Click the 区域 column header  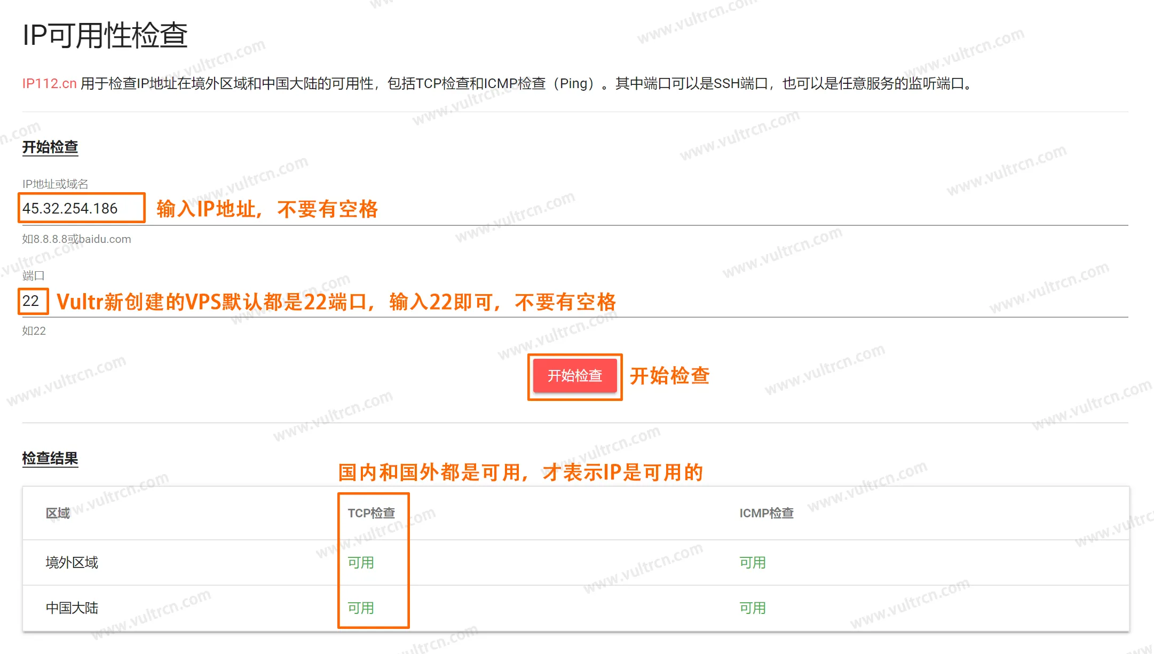click(58, 513)
